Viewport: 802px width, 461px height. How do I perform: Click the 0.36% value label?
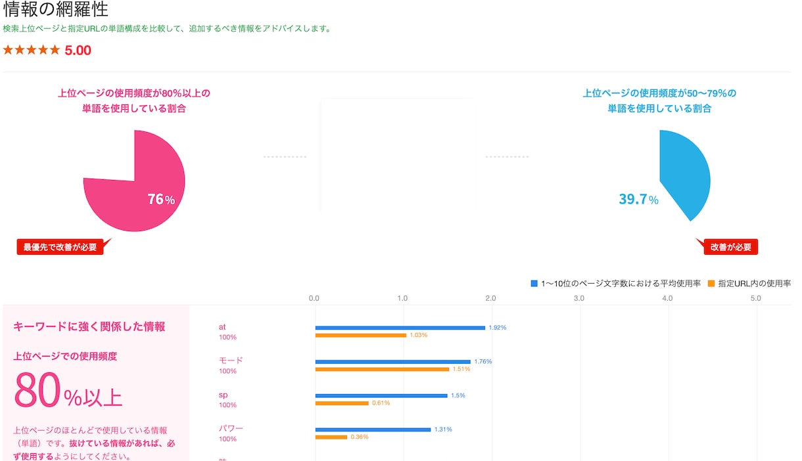click(360, 437)
